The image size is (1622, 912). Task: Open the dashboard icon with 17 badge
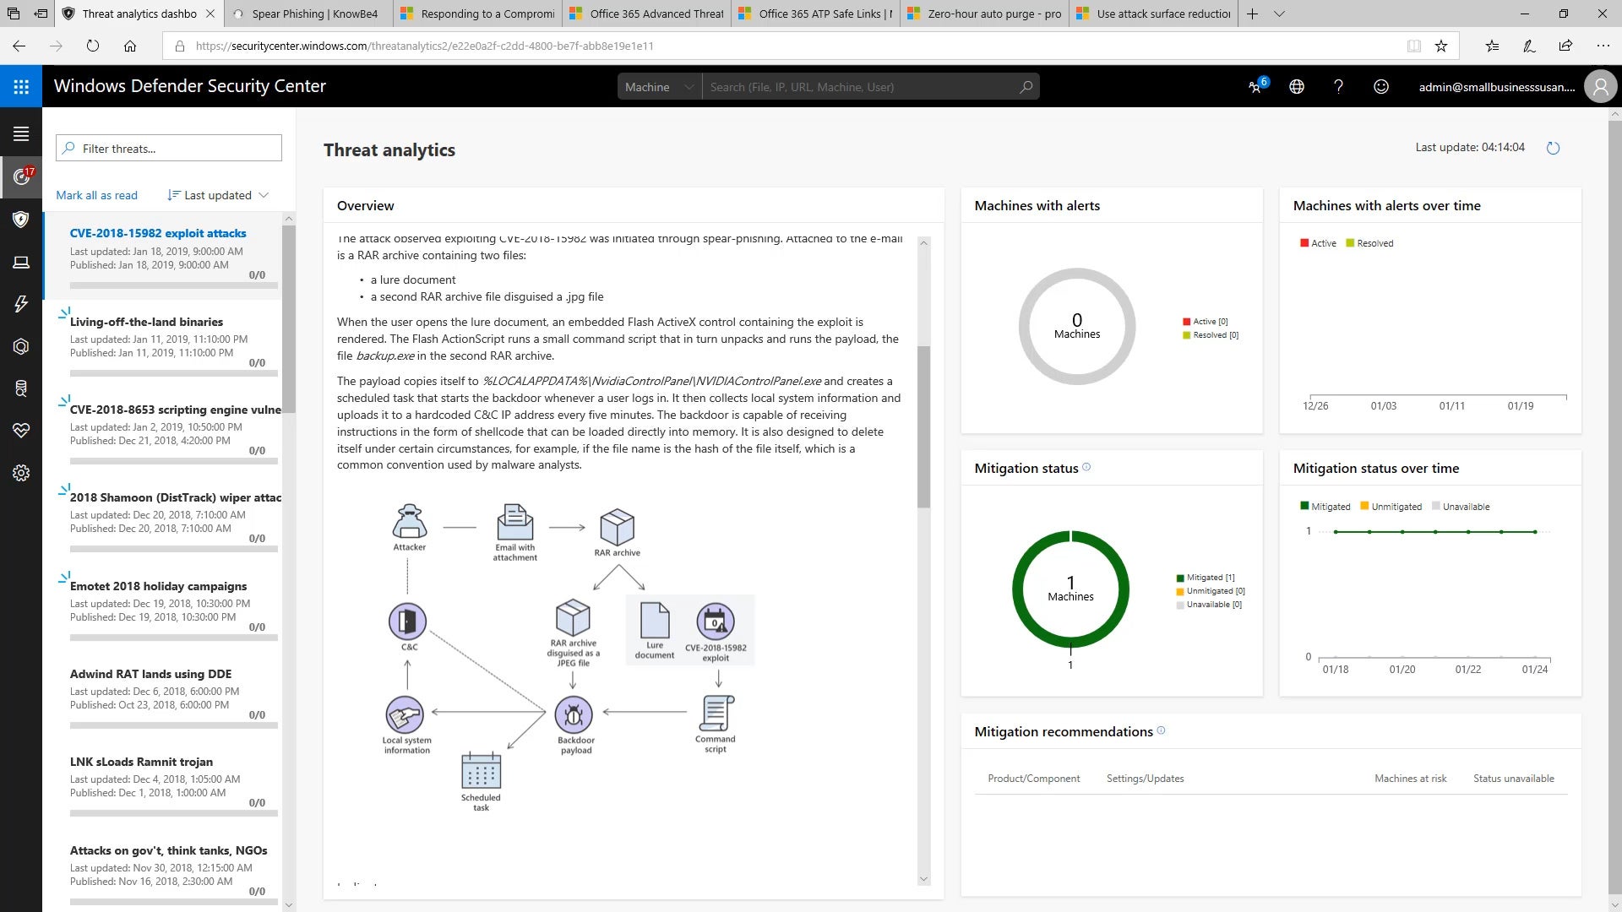point(21,176)
